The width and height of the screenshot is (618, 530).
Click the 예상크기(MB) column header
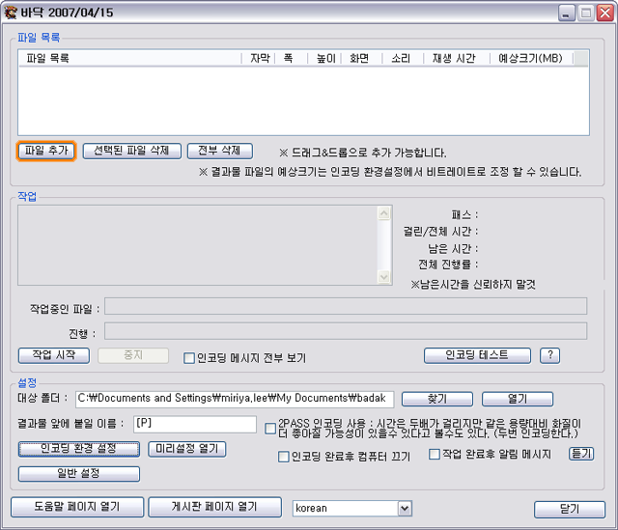point(531,58)
